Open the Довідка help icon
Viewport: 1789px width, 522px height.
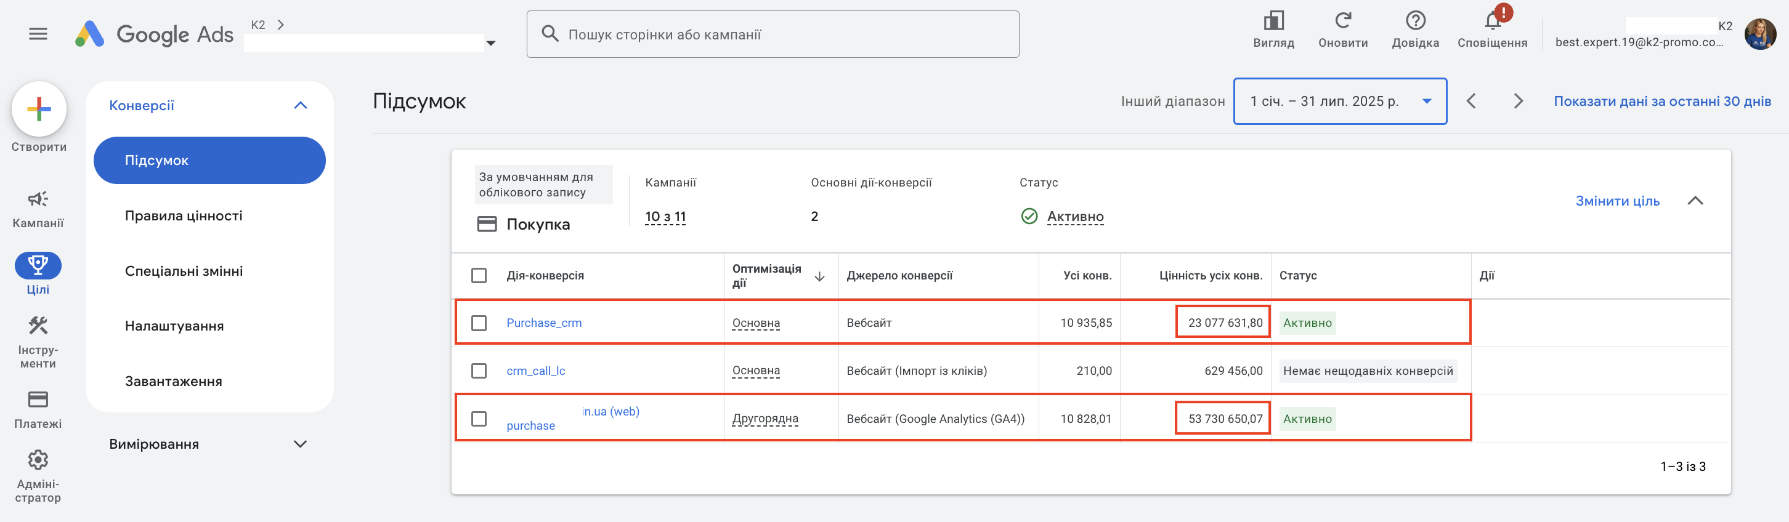[x=1414, y=21]
